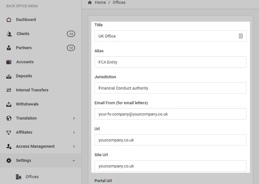
Task: Click the Internal Transfers arrows icon
Action: [x=9, y=90]
